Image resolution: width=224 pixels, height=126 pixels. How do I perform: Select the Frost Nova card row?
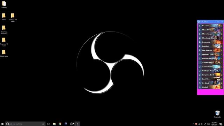[x=210, y=79]
